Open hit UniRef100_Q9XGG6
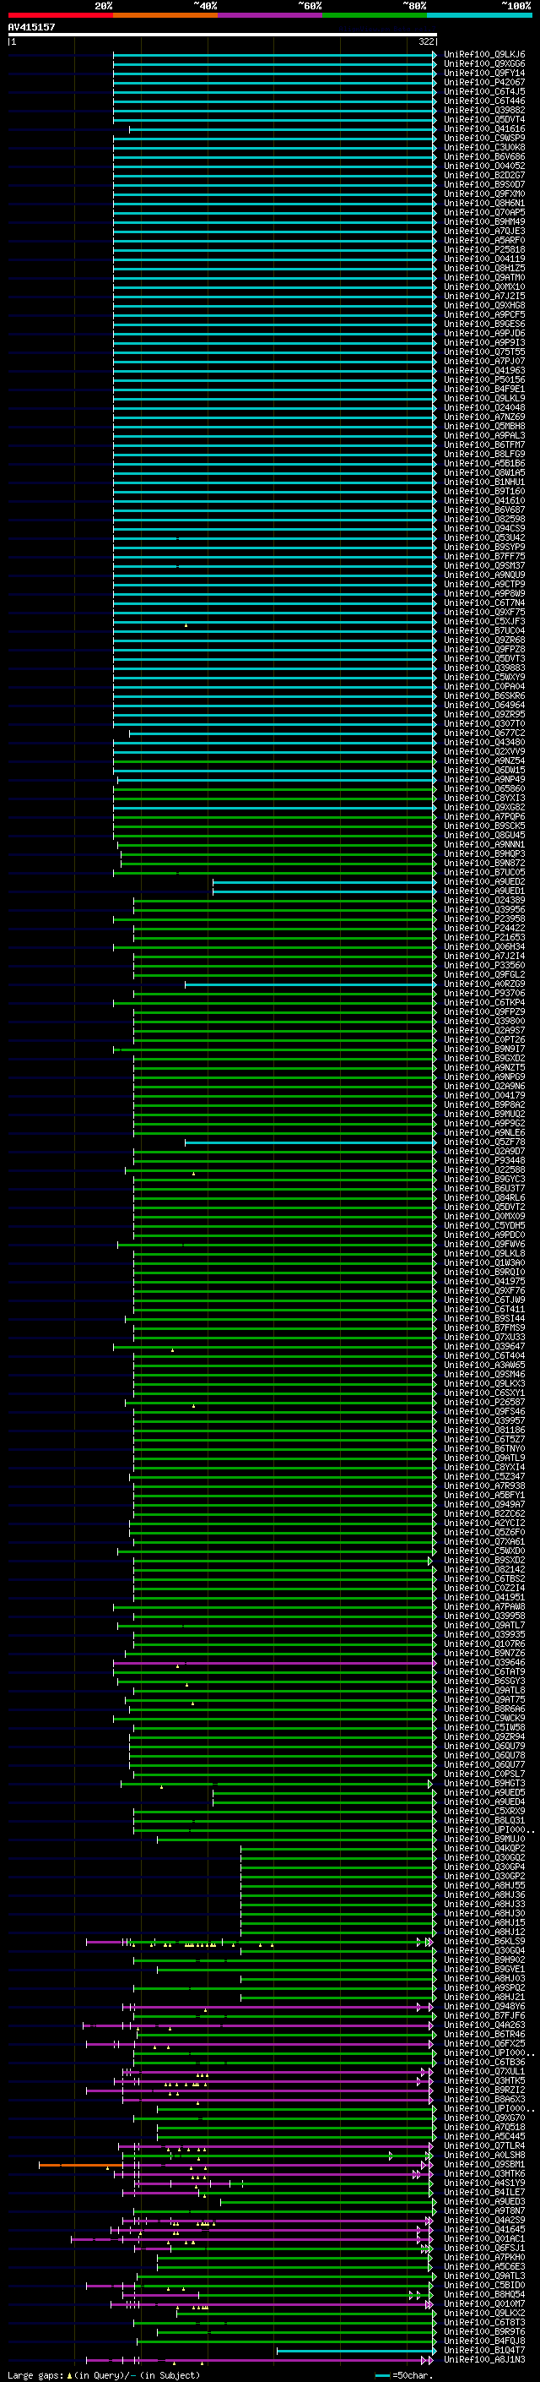This screenshot has height=2382, width=540. click(x=484, y=64)
